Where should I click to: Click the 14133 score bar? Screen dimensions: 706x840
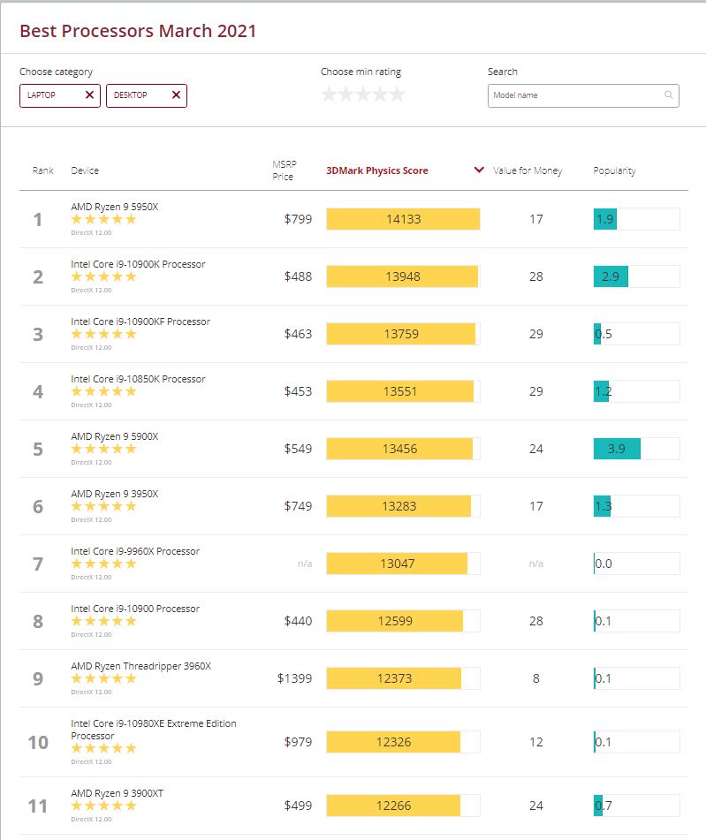point(403,219)
